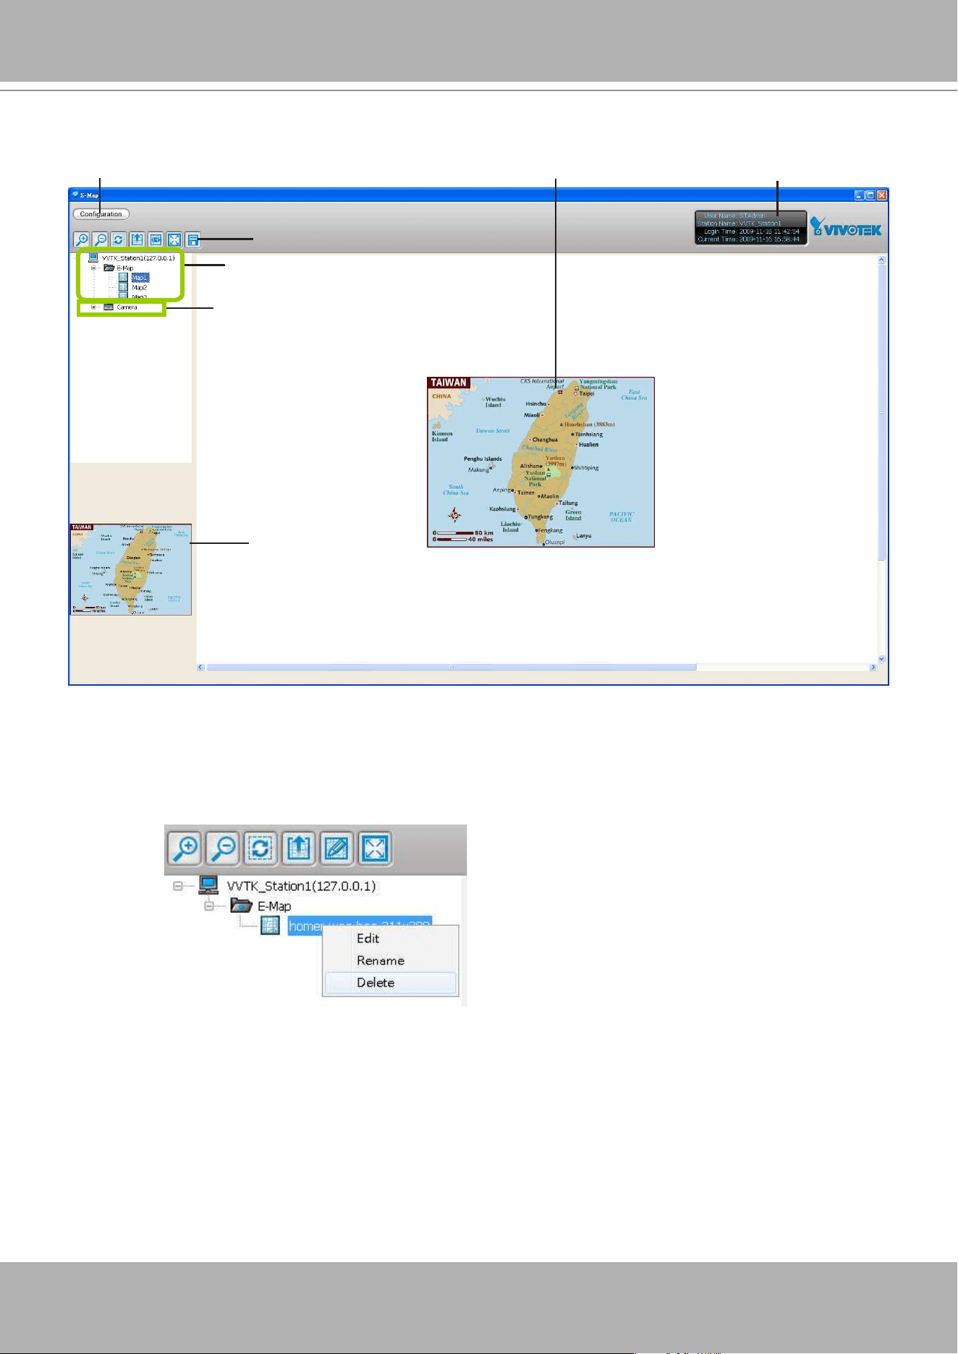Screen dimensions: 958x1354
Task: Click Zoom Out in the E-Map window toolbar
Action: pyautogui.click(x=101, y=240)
